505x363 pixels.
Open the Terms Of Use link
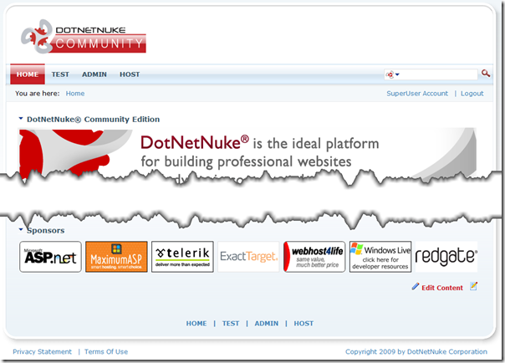pyautogui.click(x=106, y=352)
